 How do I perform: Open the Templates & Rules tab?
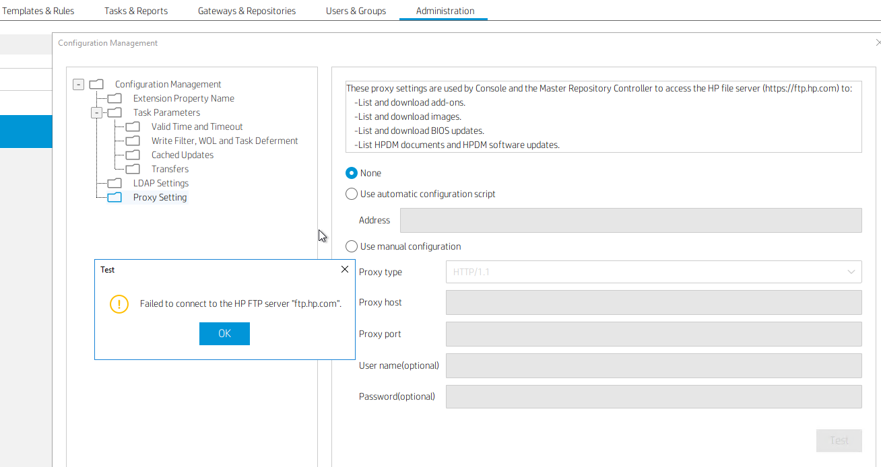tap(38, 10)
